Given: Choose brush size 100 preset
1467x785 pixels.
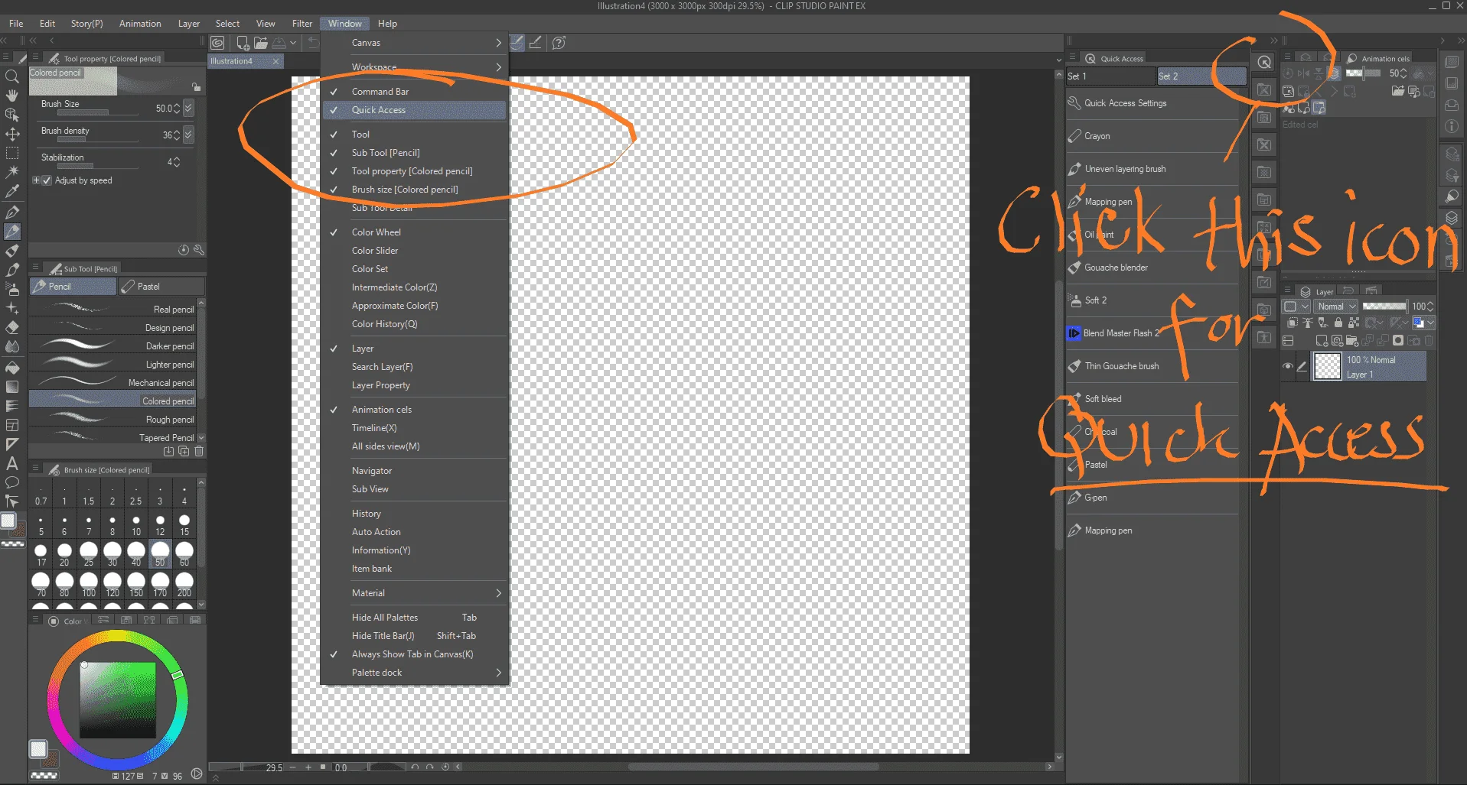Looking at the screenshot, I should [89, 586].
